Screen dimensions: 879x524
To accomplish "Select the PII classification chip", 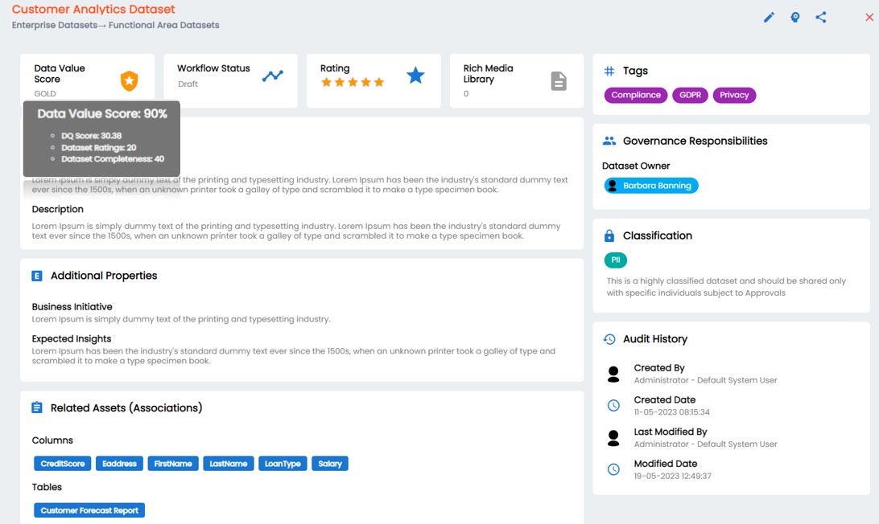I will pyautogui.click(x=616, y=260).
